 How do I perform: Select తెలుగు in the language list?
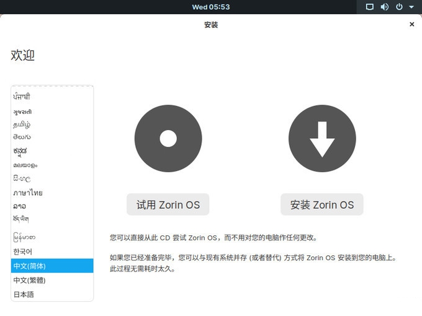coord(52,137)
